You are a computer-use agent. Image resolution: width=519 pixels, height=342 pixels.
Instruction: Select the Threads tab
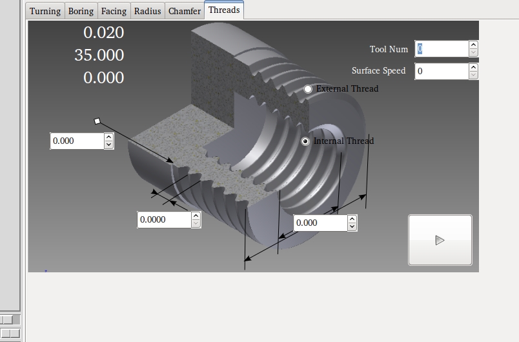click(224, 10)
